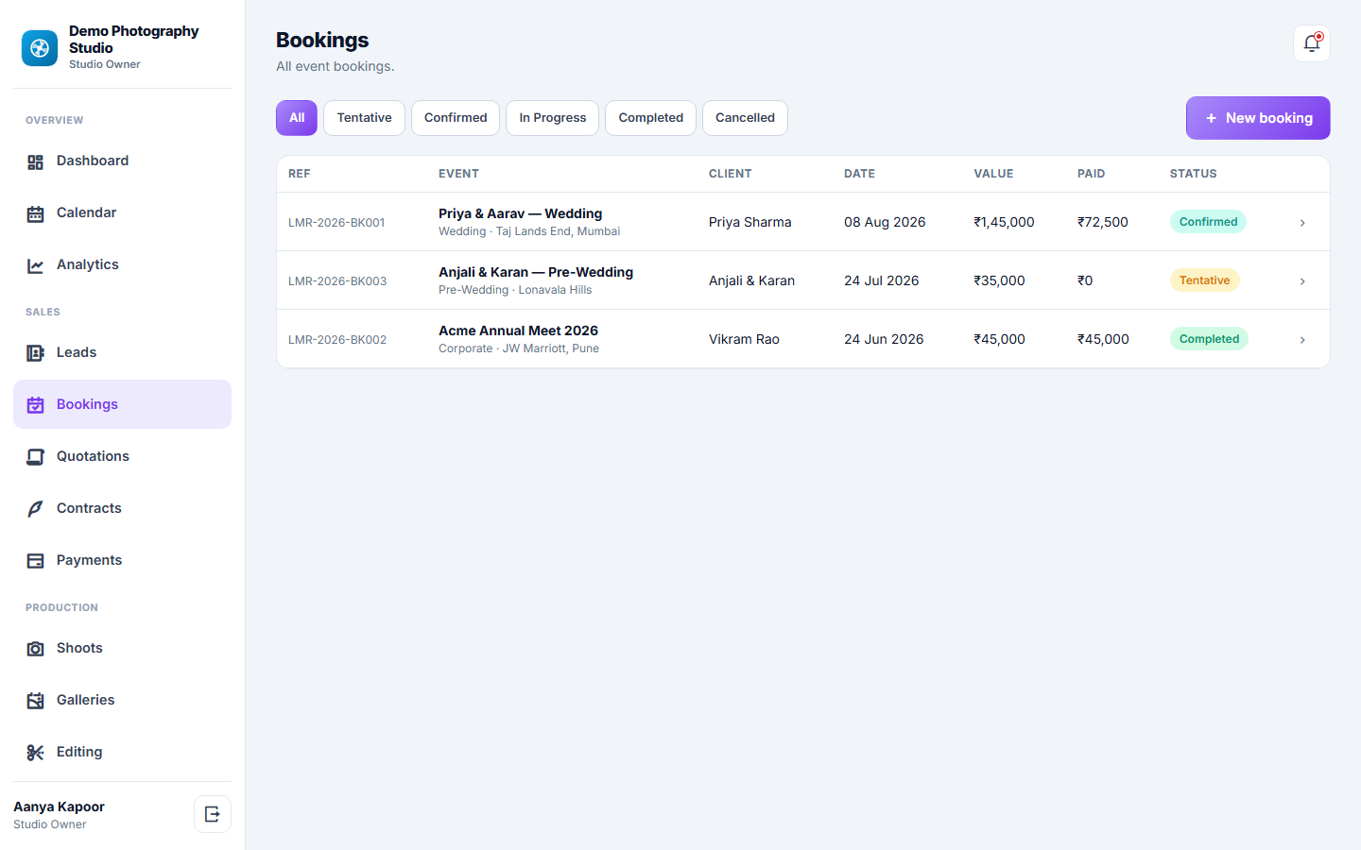Click the date 24 Jul 2026
This screenshot has height=850, width=1361.
(x=881, y=280)
